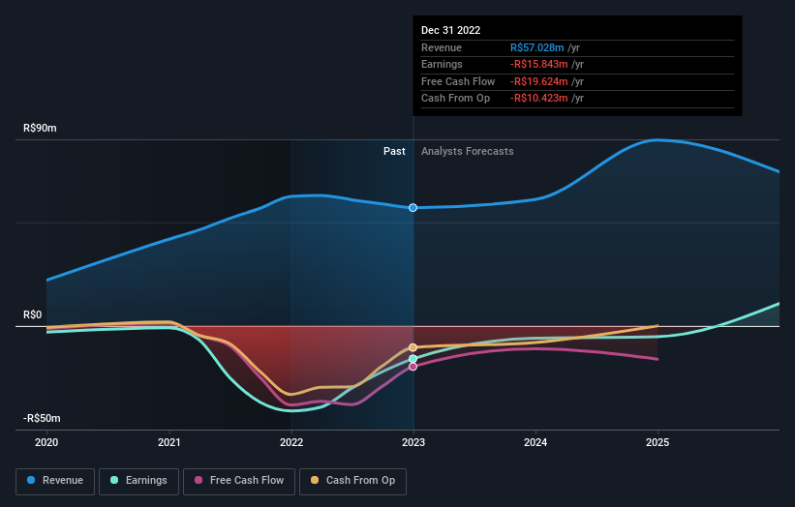
Task: Click the Dec 31 2022 tooltip date
Action: tap(450, 30)
